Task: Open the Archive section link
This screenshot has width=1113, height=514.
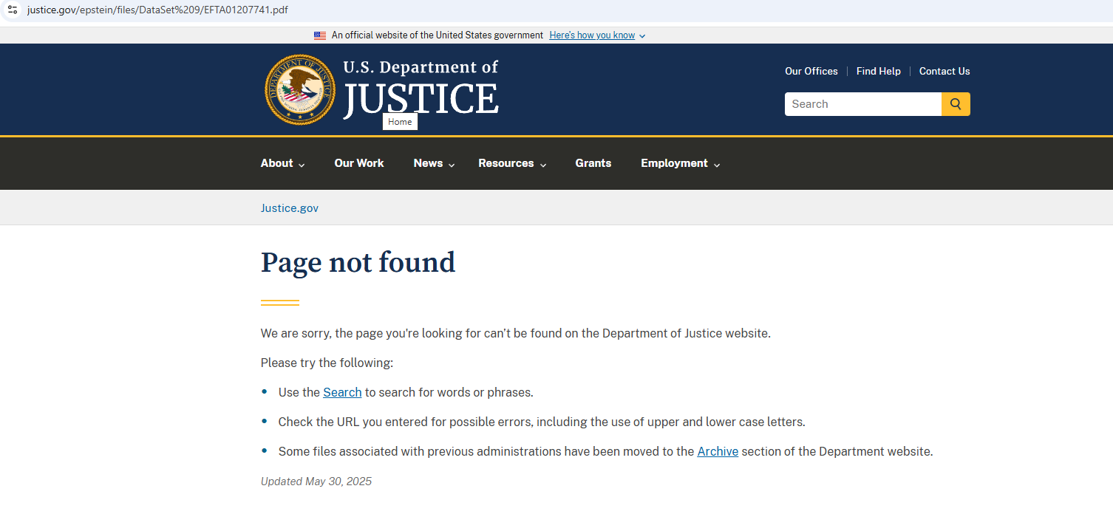Action: click(718, 451)
